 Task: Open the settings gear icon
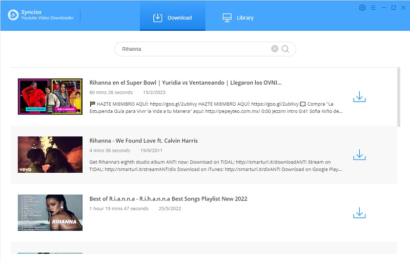[362, 8]
